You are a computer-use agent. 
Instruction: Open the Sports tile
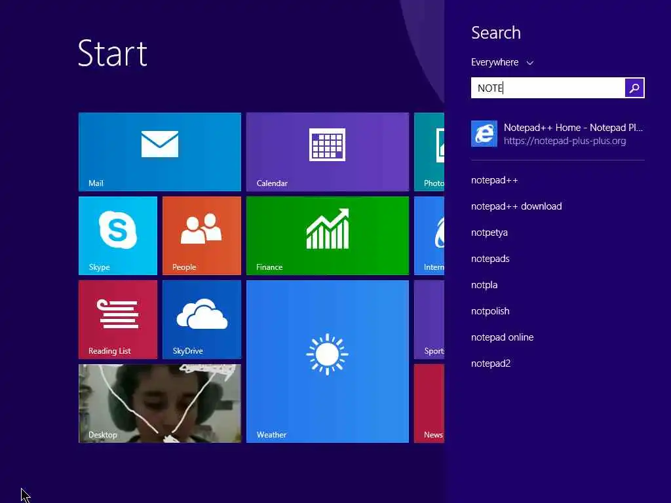(x=429, y=320)
